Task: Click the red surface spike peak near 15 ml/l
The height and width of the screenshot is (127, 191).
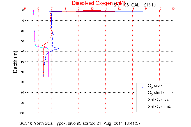Action: click(163, 12)
